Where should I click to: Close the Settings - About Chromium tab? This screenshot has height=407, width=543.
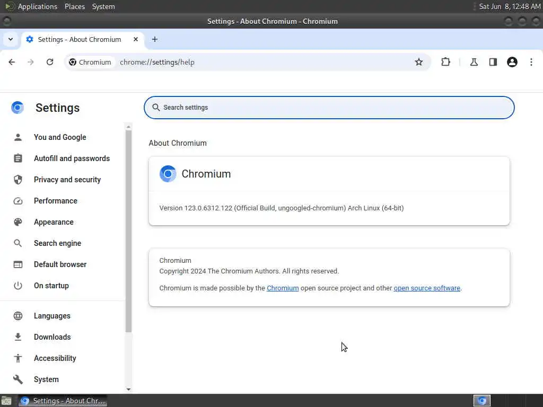[x=136, y=39]
